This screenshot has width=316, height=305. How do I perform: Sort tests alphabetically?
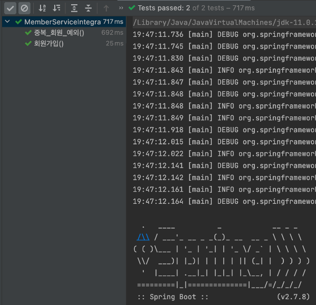point(42,8)
